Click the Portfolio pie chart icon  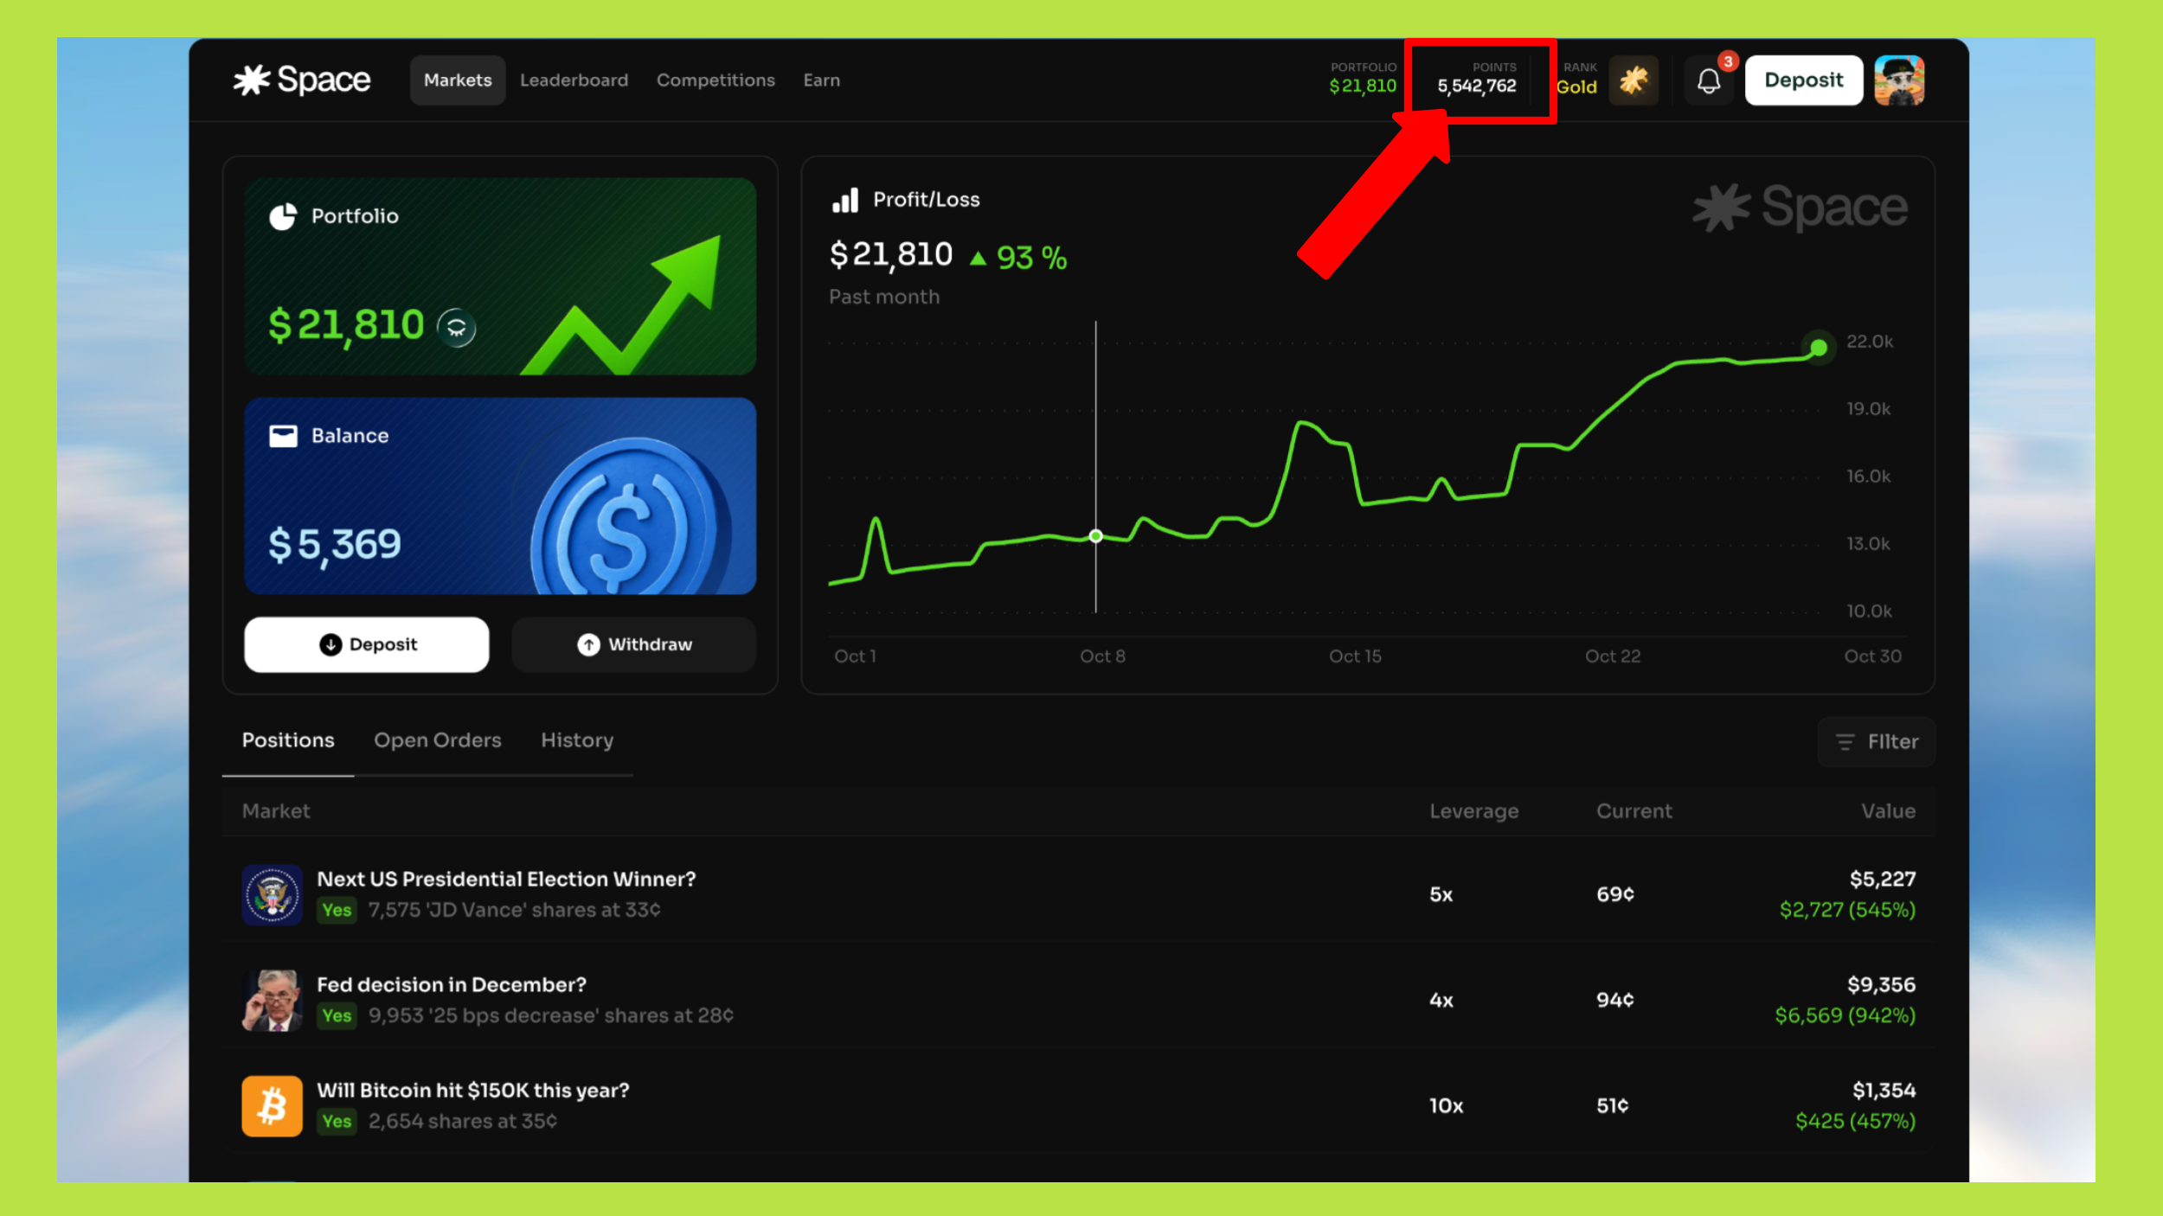283,216
